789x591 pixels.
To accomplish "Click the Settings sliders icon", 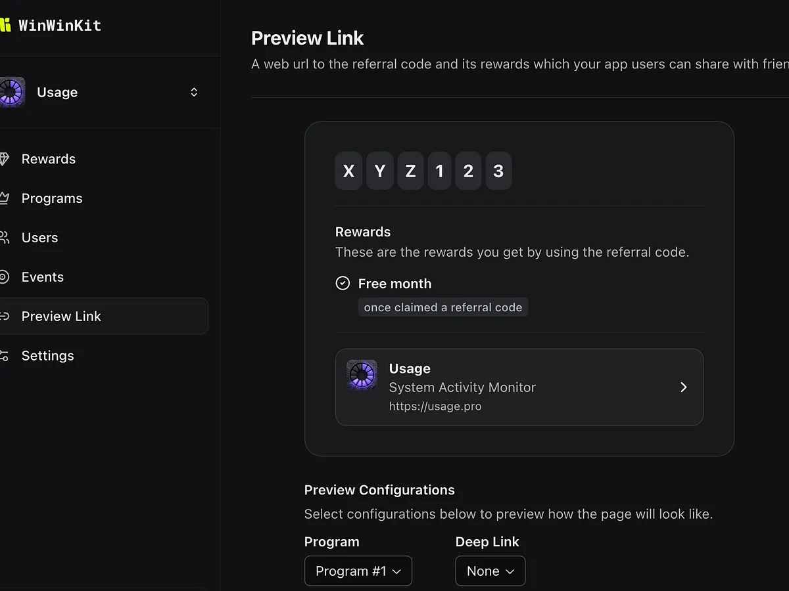I will tap(4, 356).
